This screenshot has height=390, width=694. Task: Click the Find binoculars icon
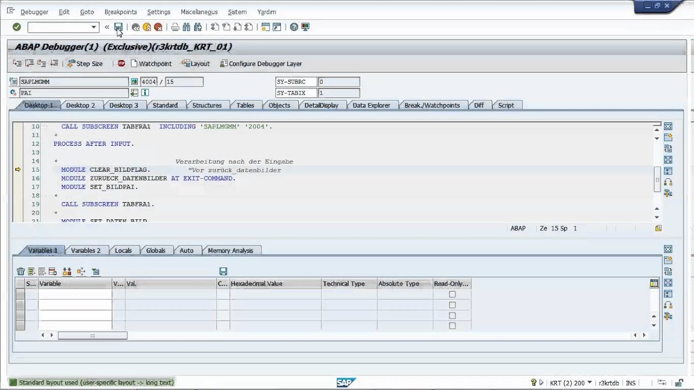[x=187, y=27]
